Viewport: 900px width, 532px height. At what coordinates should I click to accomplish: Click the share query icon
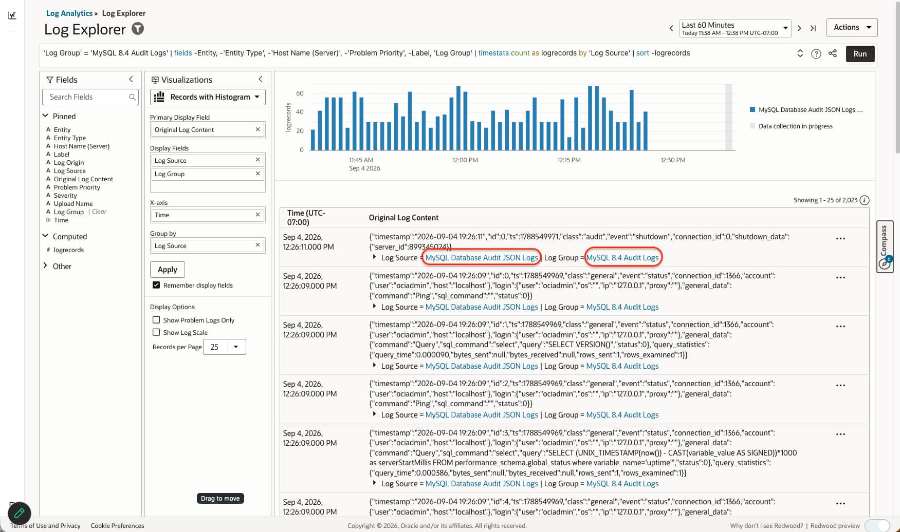point(833,53)
